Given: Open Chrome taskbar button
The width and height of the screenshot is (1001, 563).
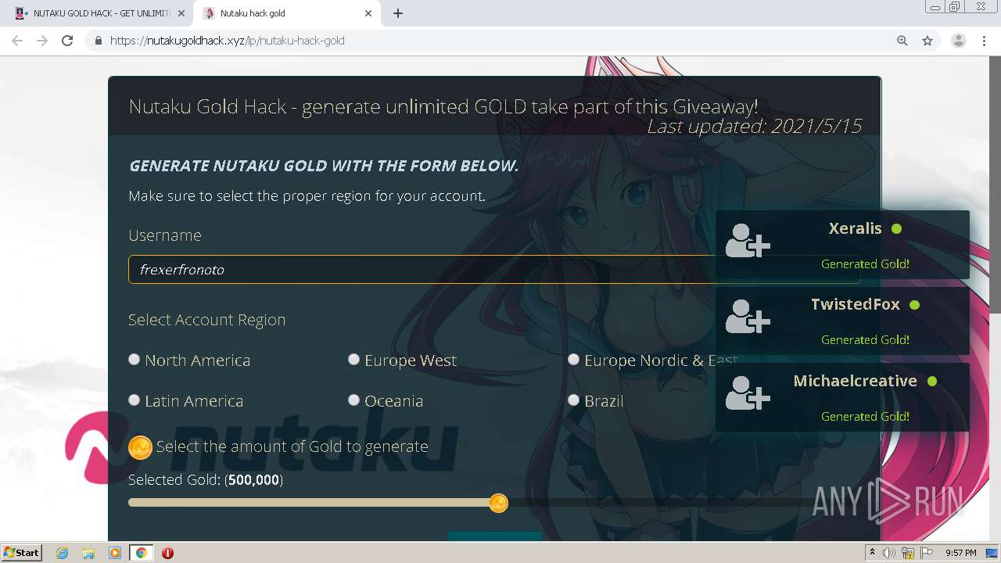Looking at the screenshot, I should click(x=141, y=553).
